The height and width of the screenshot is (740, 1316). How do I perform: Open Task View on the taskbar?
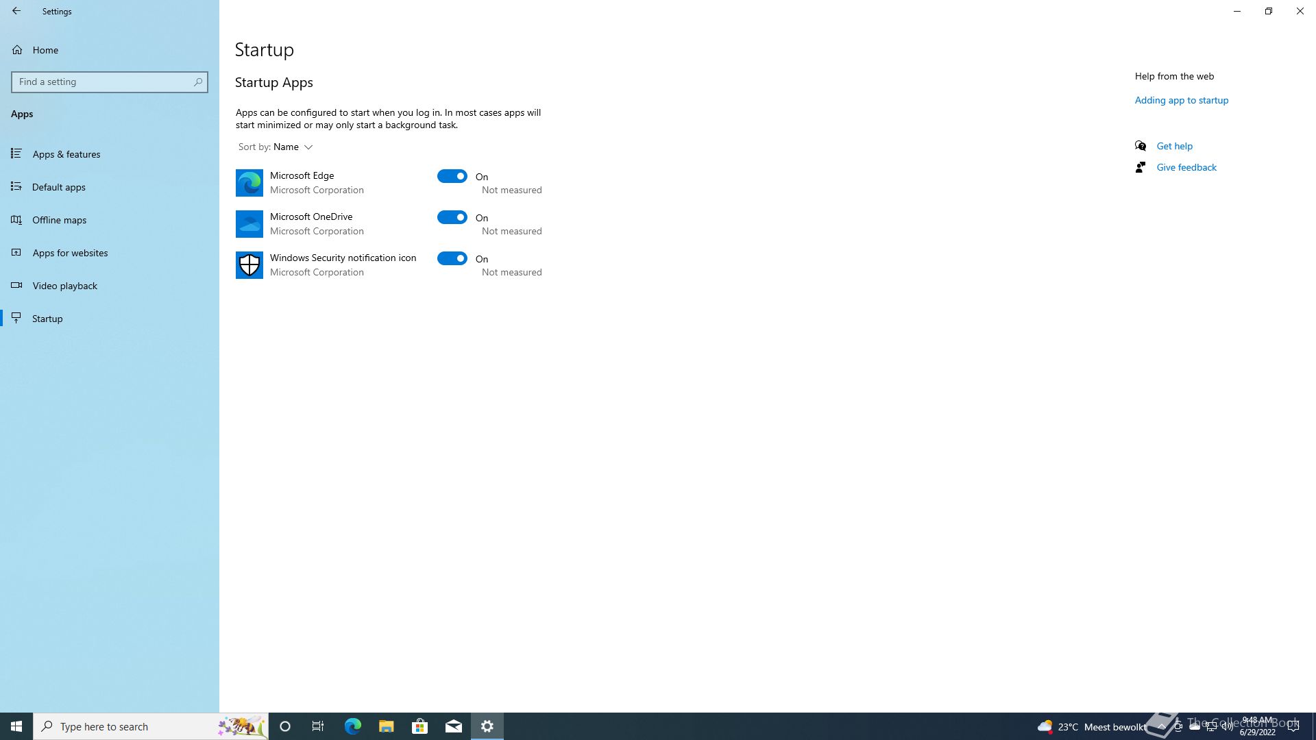(318, 726)
